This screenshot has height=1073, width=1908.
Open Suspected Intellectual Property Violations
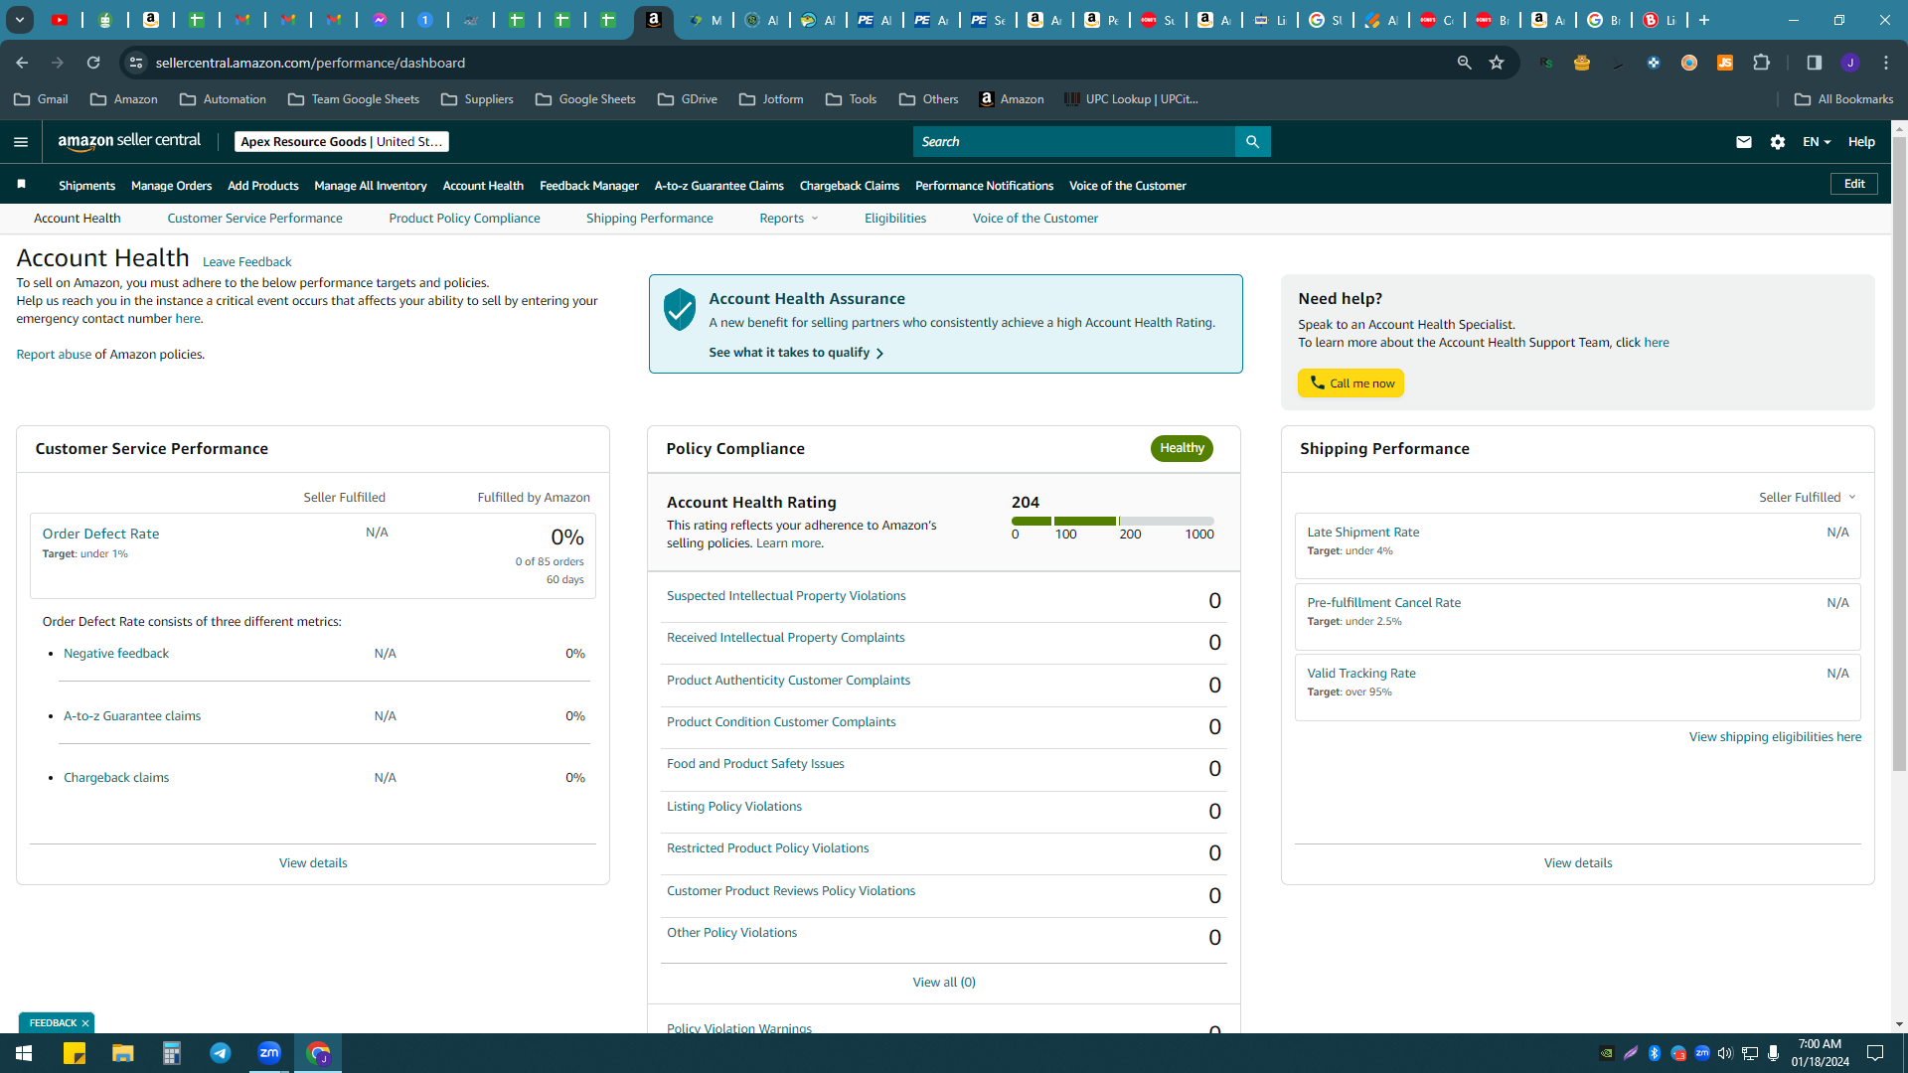click(786, 596)
